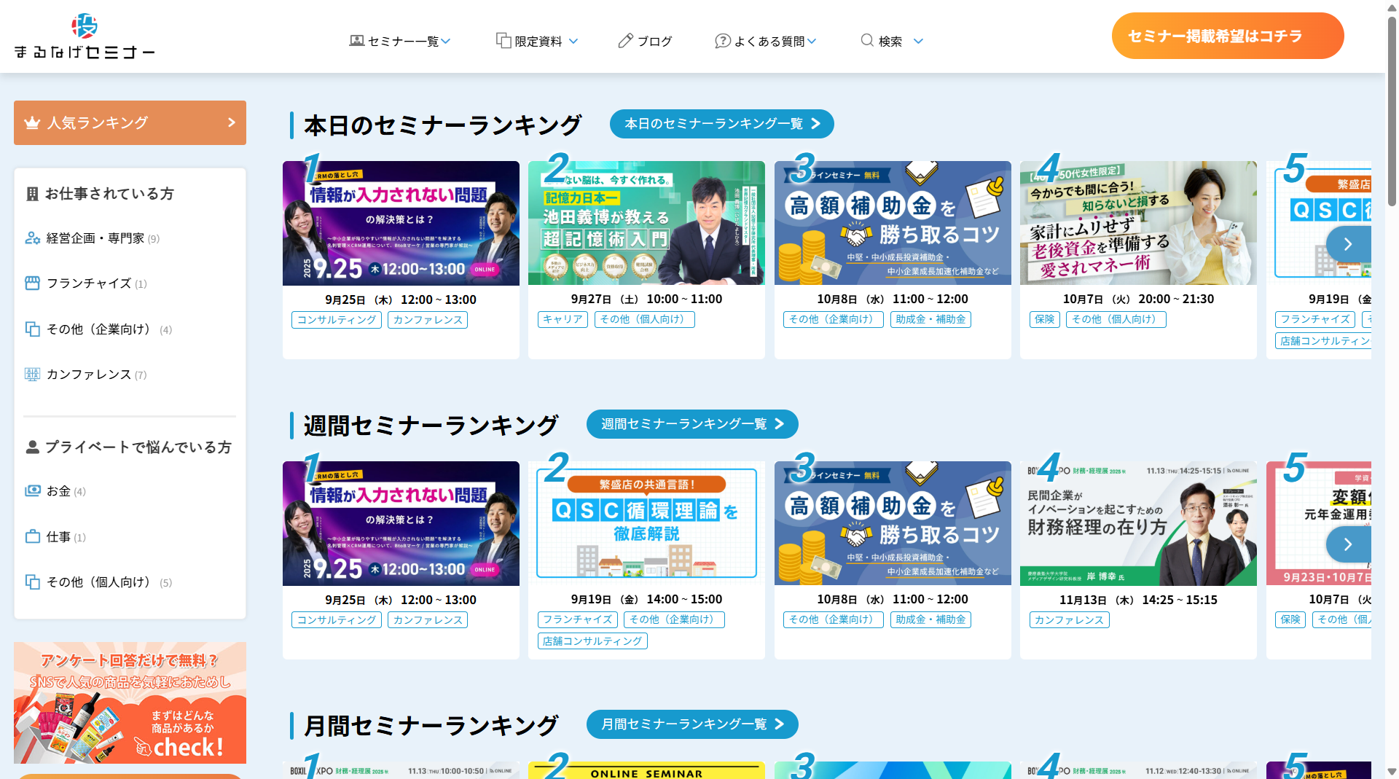Click 店舗コンサルティング tag on weekly rank 2
Screen dimensions: 1399x779
point(592,641)
